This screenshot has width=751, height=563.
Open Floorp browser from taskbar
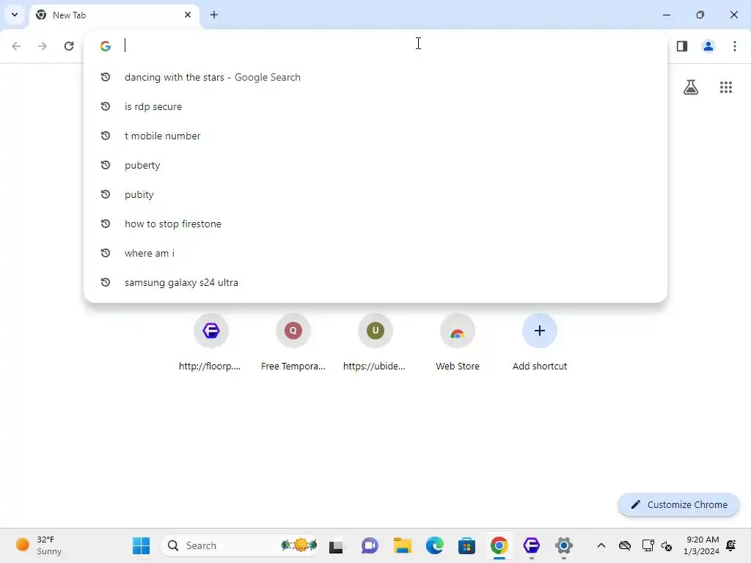pyautogui.click(x=532, y=545)
